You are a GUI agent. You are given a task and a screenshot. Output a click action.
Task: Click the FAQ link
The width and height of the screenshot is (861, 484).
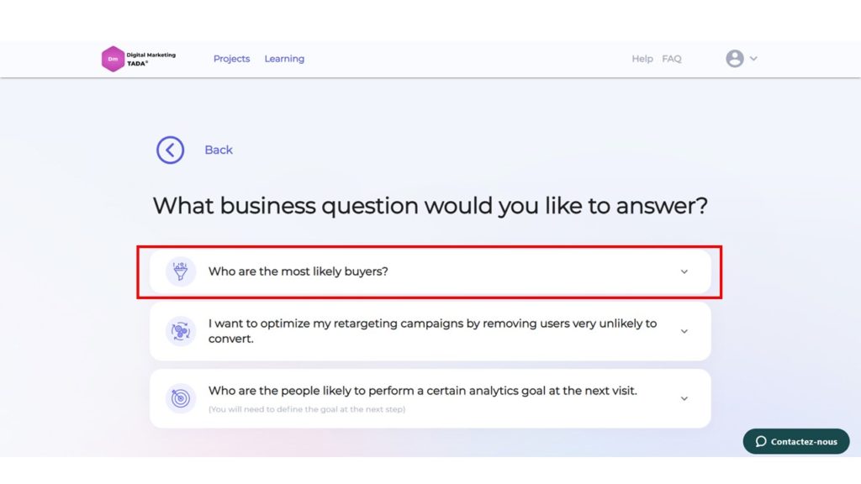[x=672, y=59]
